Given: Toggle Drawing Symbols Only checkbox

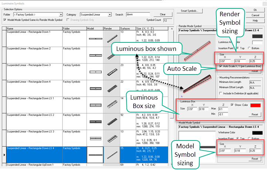Looking at the screenshot, I should 68,20.
